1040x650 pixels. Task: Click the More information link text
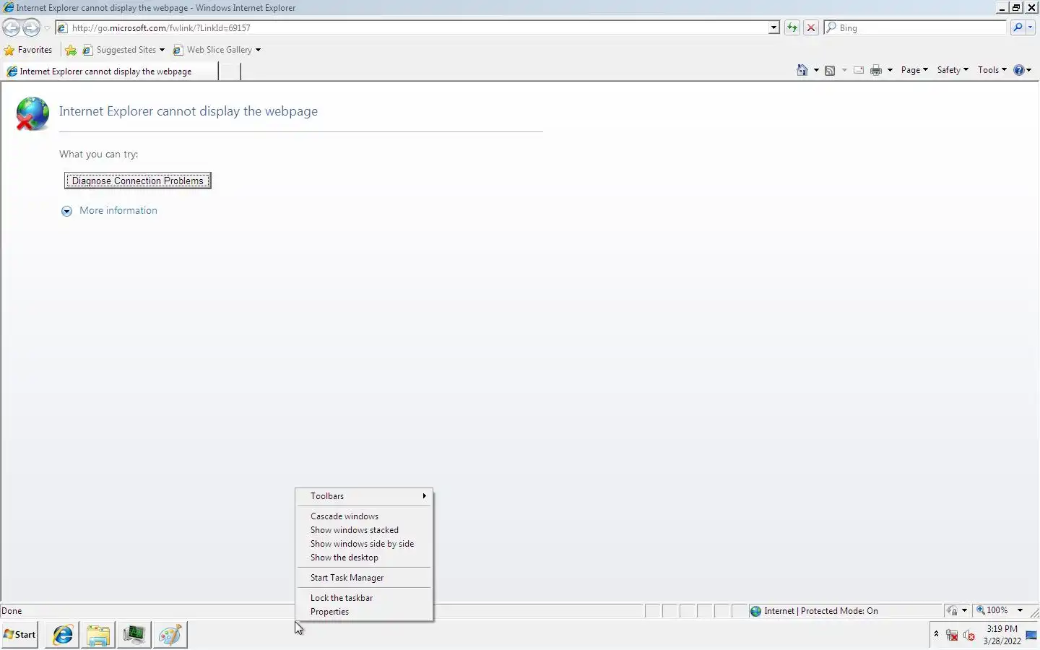click(x=118, y=211)
